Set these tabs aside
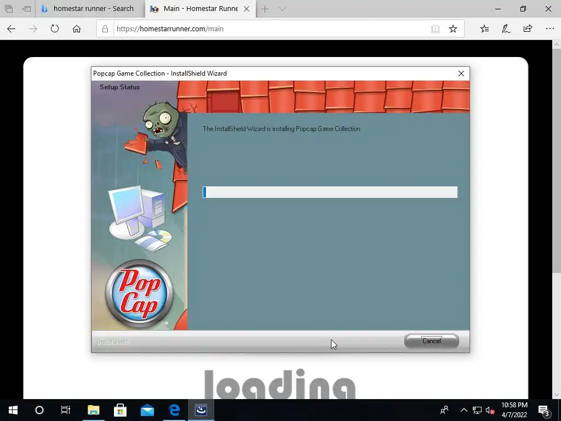Viewport: 561px width, 421px height. coord(26,9)
